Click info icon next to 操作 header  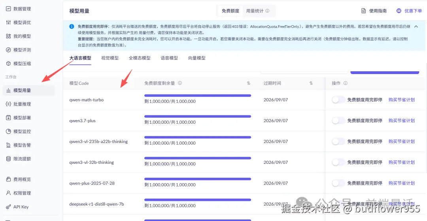(346, 83)
